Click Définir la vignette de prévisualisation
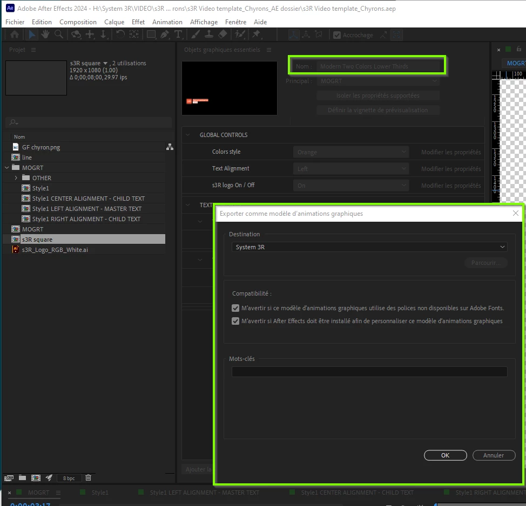 pos(378,110)
